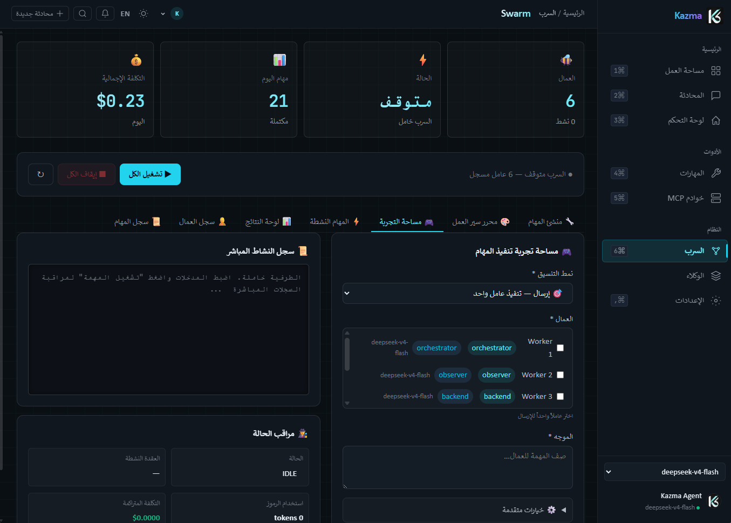This screenshot has height=523, width=731.
Task: Open the workers log tab (سجل العمال)
Action: click(x=202, y=222)
